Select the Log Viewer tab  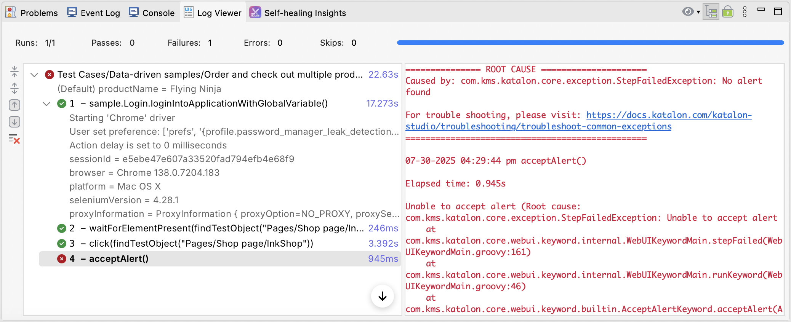click(213, 13)
